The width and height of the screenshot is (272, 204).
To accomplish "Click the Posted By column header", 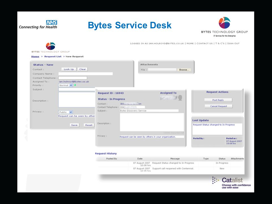I will tap(112, 159).
